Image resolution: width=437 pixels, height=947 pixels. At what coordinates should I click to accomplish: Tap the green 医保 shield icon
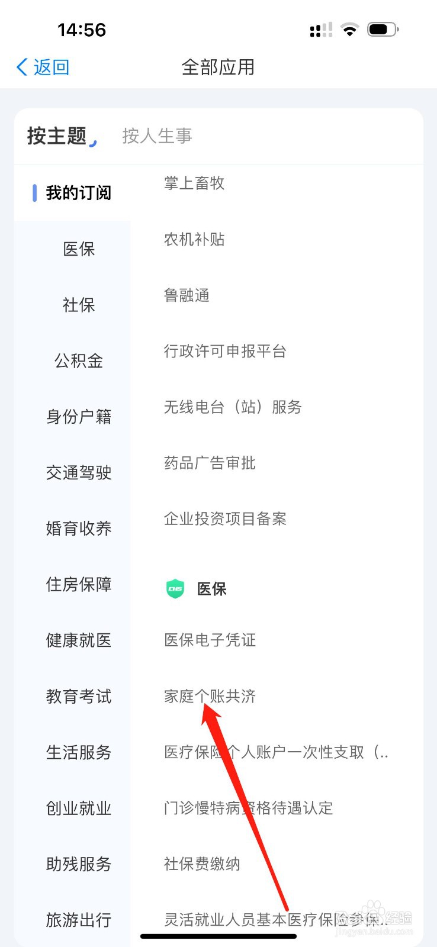(175, 589)
